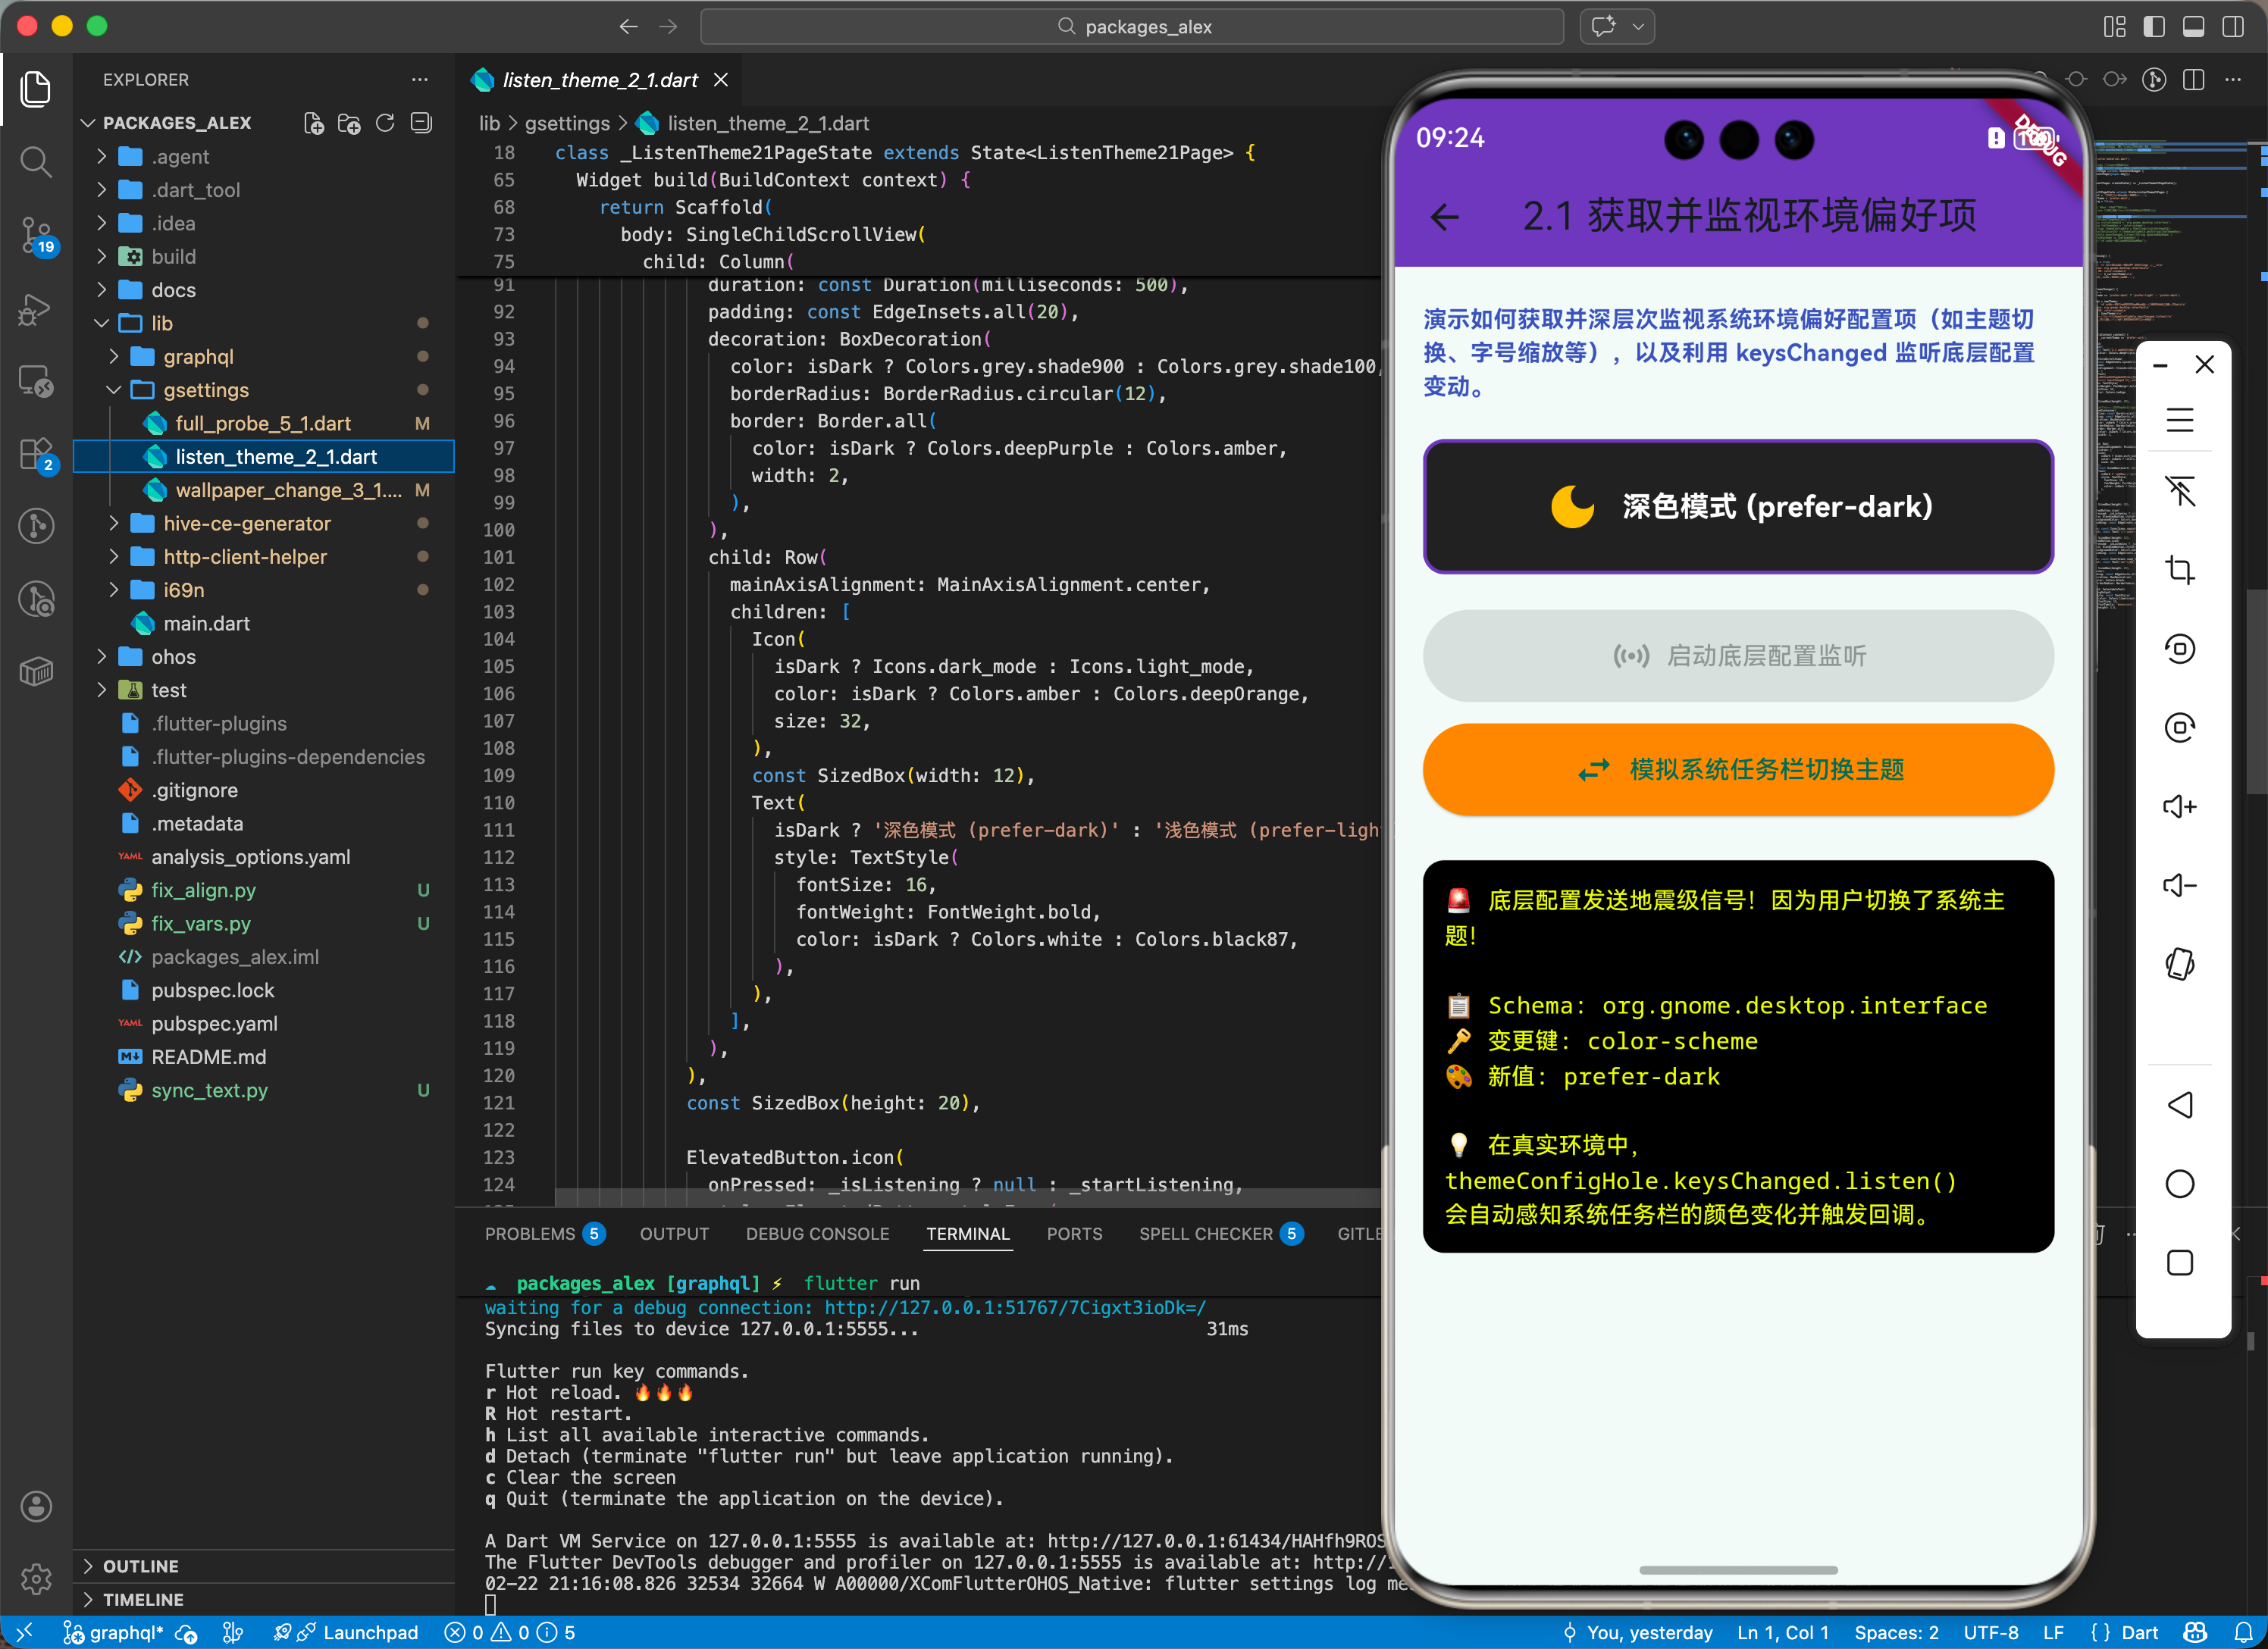The height and width of the screenshot is (1649, 2268).
Task: Open the PROBLEMS panel tab
Action: click(530, 1234)
